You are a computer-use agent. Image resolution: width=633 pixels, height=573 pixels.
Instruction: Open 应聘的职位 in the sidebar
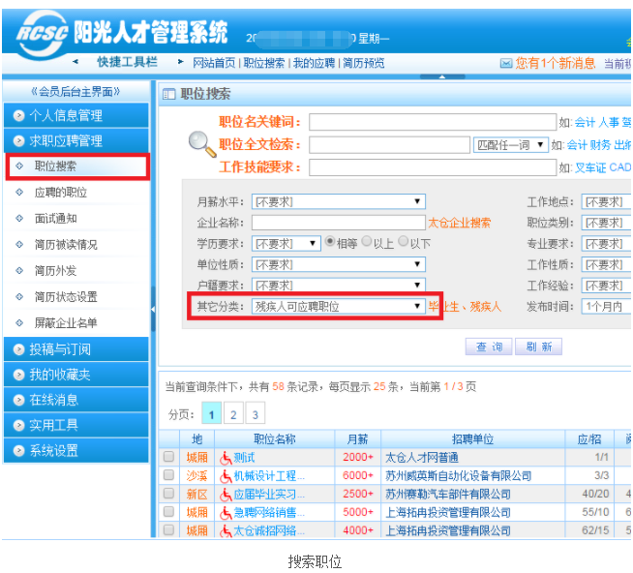coord(61,193)
